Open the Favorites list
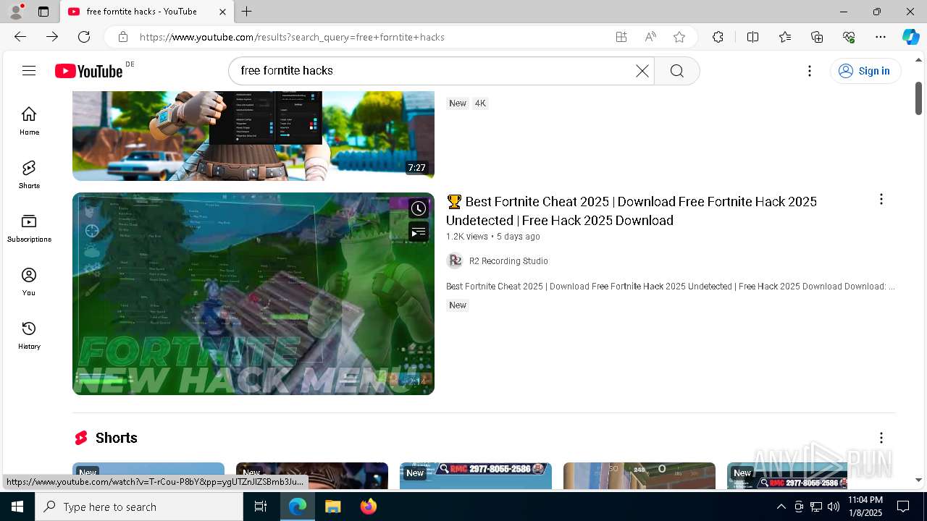 tap(785, 37)
